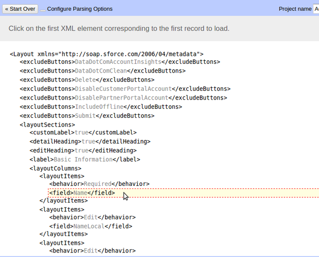Select the DisableCustomerPortalAccount excludeButtons element

tap(125, 89)
